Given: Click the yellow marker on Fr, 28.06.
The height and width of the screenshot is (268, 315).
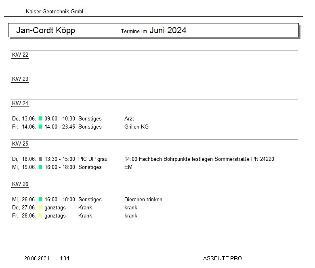Looking at the screenshot, I should coord(40,216).
